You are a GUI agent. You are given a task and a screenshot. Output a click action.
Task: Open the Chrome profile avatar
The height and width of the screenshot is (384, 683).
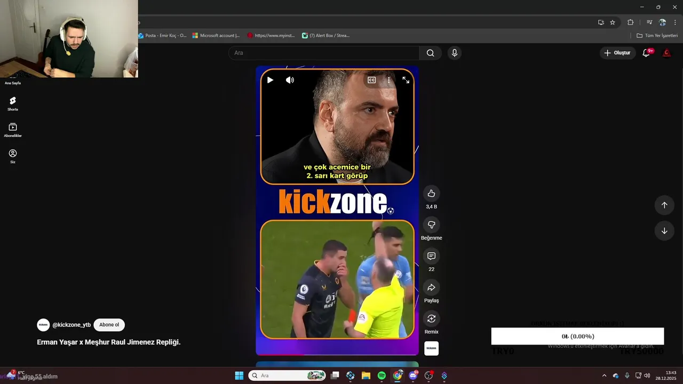(x=662, y=22)
